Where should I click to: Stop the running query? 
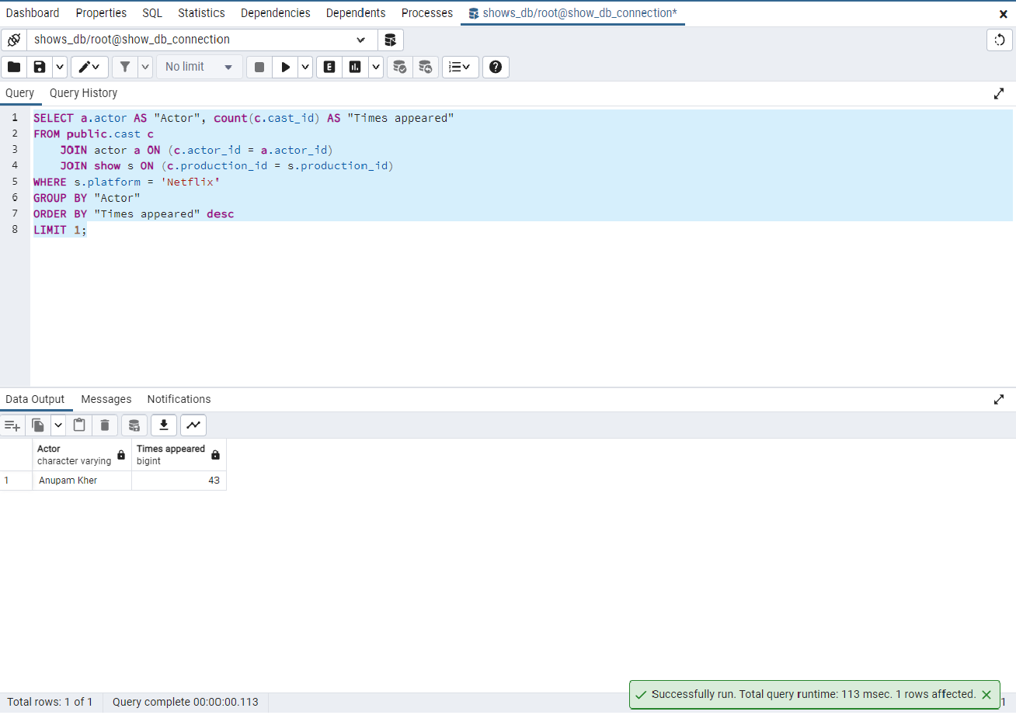[x=259, y=67]
